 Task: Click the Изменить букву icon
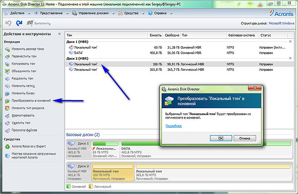pyautogui.click(x=7, y=94)
